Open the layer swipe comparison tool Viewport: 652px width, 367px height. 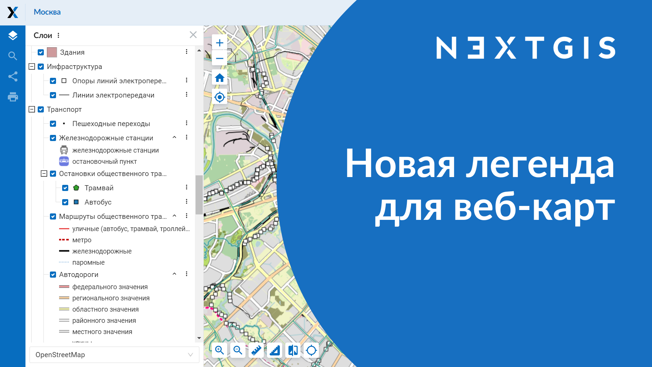(x=293, y=350)
